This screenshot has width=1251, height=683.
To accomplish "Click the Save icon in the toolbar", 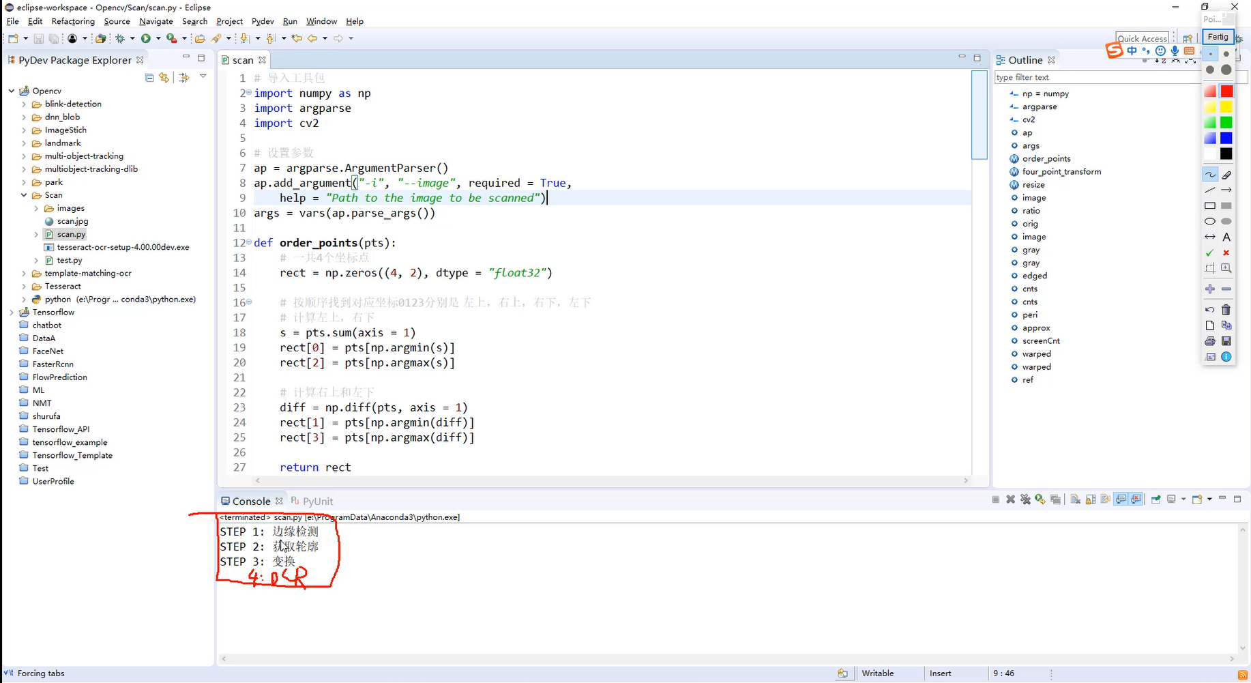I will click(x=39, y=39).
